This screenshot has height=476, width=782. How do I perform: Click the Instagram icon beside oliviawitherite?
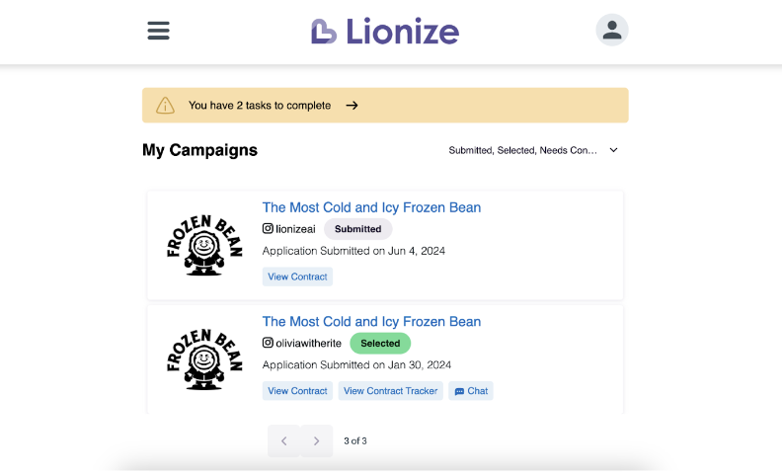(x=268, y=344)
